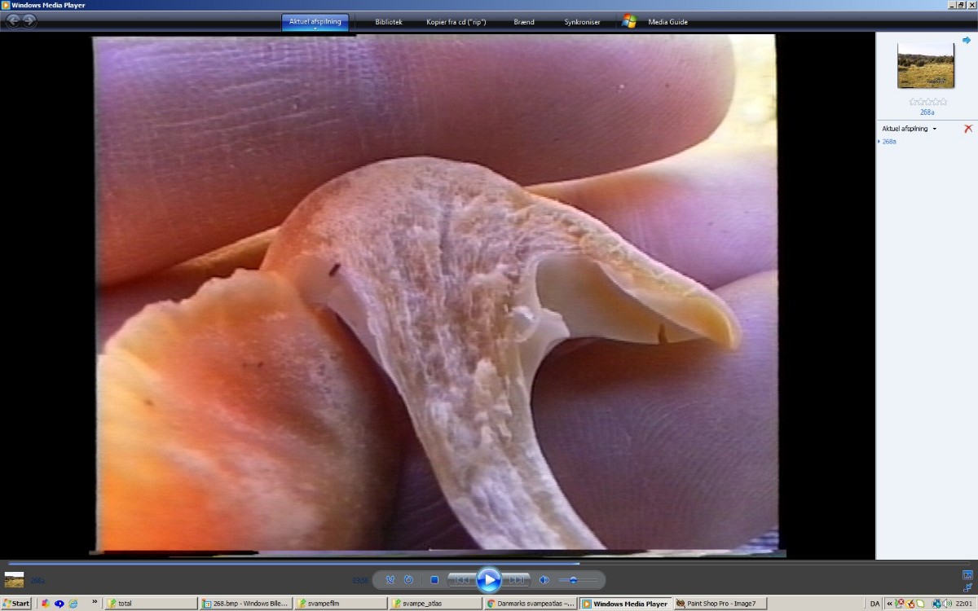Mute the volume speaker icon

click(544, 580)
